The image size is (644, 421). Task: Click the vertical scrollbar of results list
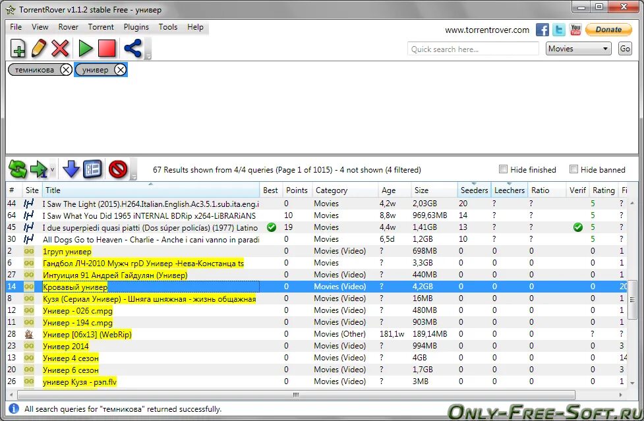pyautogui.click(x=632, y=300)
